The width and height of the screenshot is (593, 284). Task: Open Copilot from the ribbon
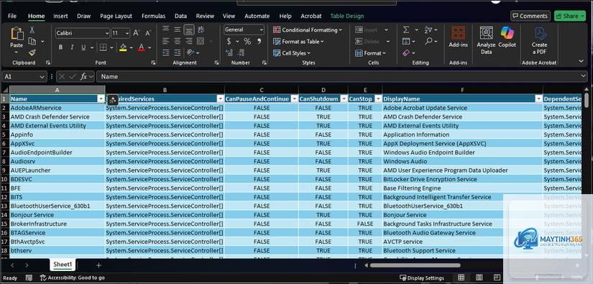[507, 37]
